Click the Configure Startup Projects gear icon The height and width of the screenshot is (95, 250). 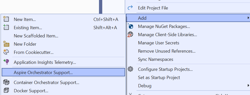[x=130, y=69]
